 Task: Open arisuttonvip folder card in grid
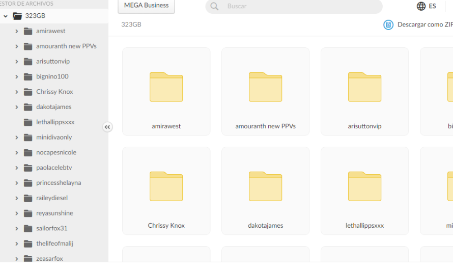click(x=364, y=91)
